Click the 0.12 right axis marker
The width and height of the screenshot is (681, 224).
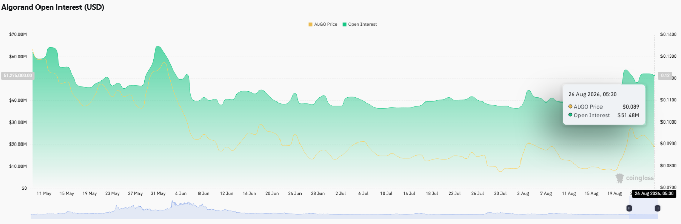point(666,75)
